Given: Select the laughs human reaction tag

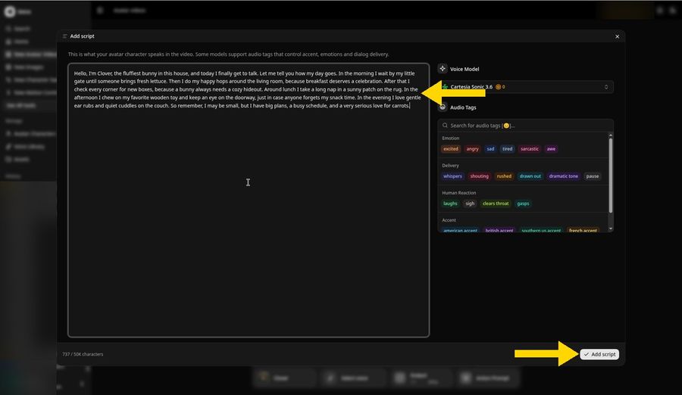Looking at the screenshot, I should tap(450, 204).
